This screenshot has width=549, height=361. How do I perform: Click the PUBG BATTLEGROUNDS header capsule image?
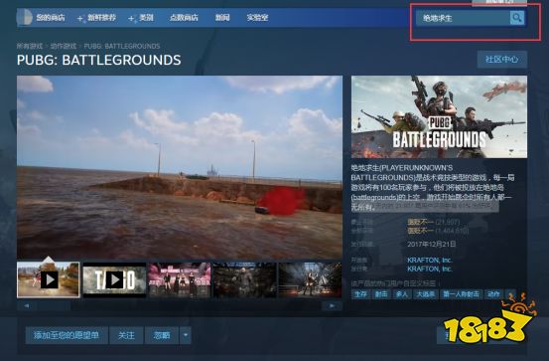[439, 116]
